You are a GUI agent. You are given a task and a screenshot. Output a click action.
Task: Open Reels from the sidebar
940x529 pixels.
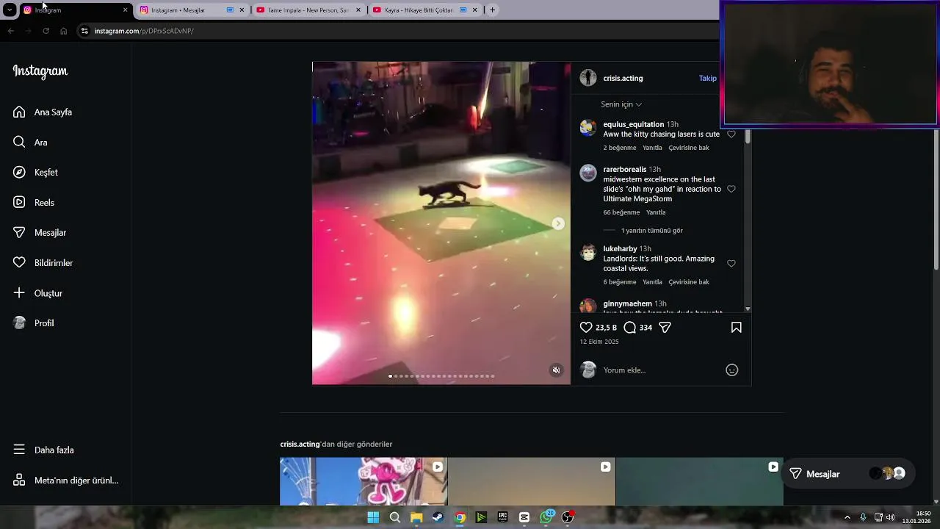pyautogui.click(x=34, y=202)
